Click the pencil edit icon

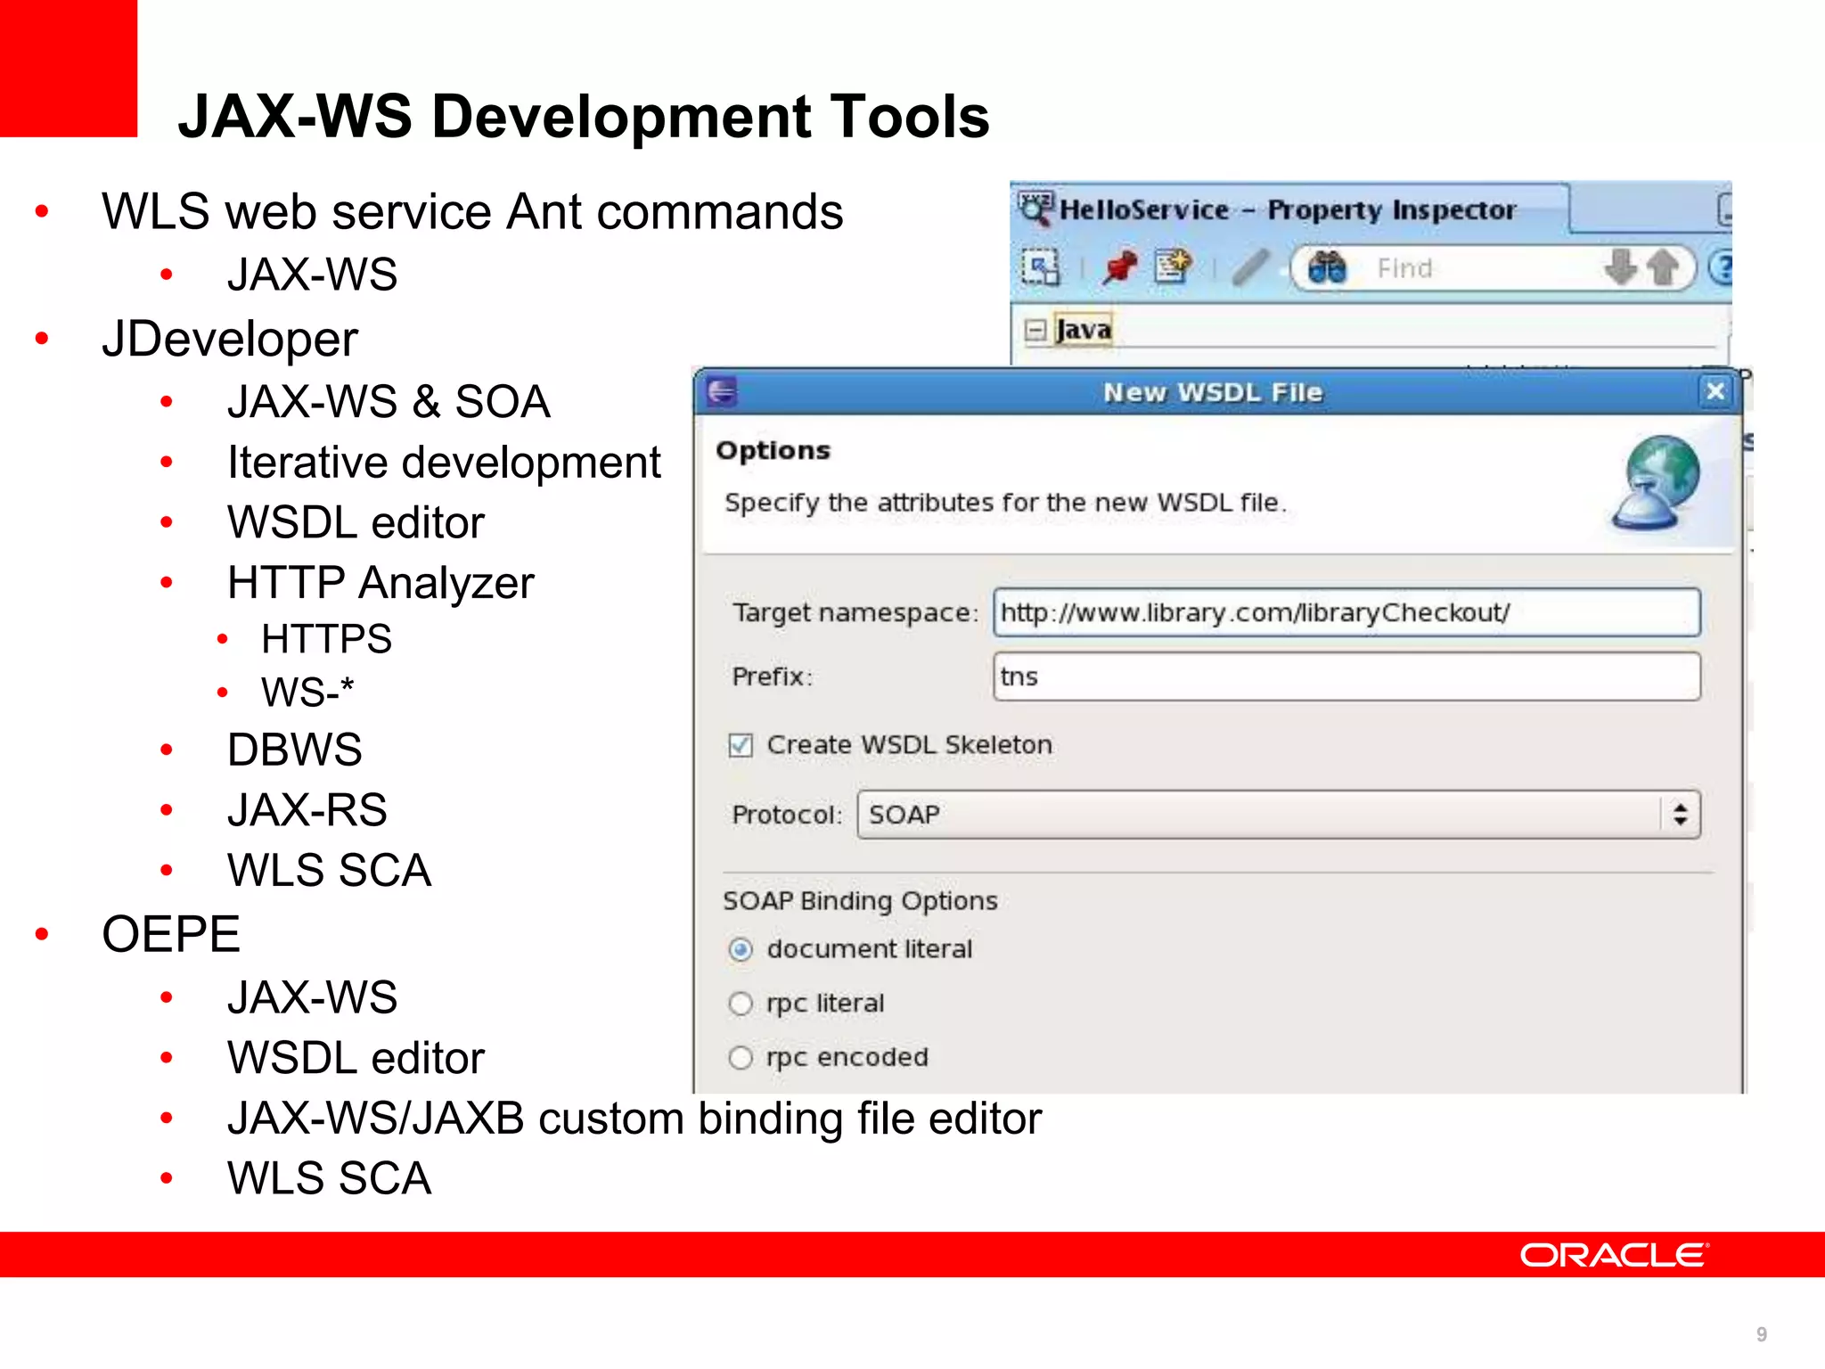point(1250,267)
